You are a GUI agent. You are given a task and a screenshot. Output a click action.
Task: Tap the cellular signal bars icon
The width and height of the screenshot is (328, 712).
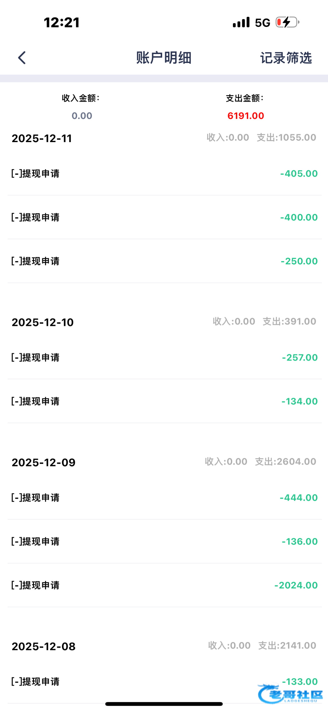tap(241, 23)
